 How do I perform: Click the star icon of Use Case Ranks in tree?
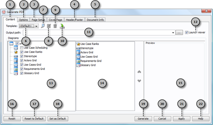click(16, 52)
